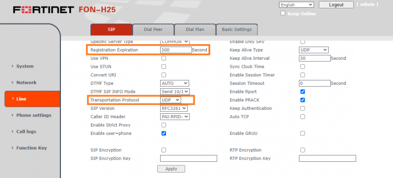Open Phone settings in the sidebar
This screenshot has height=178, width=393.
pyautogui.click(x=33, y=115)
